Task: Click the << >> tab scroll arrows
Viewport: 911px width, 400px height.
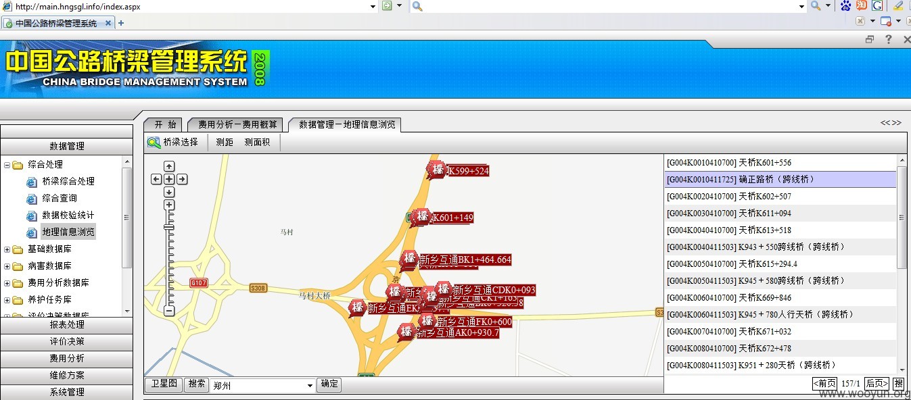Action: pos(891,122)
